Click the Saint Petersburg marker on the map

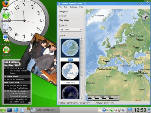[130, 35]
